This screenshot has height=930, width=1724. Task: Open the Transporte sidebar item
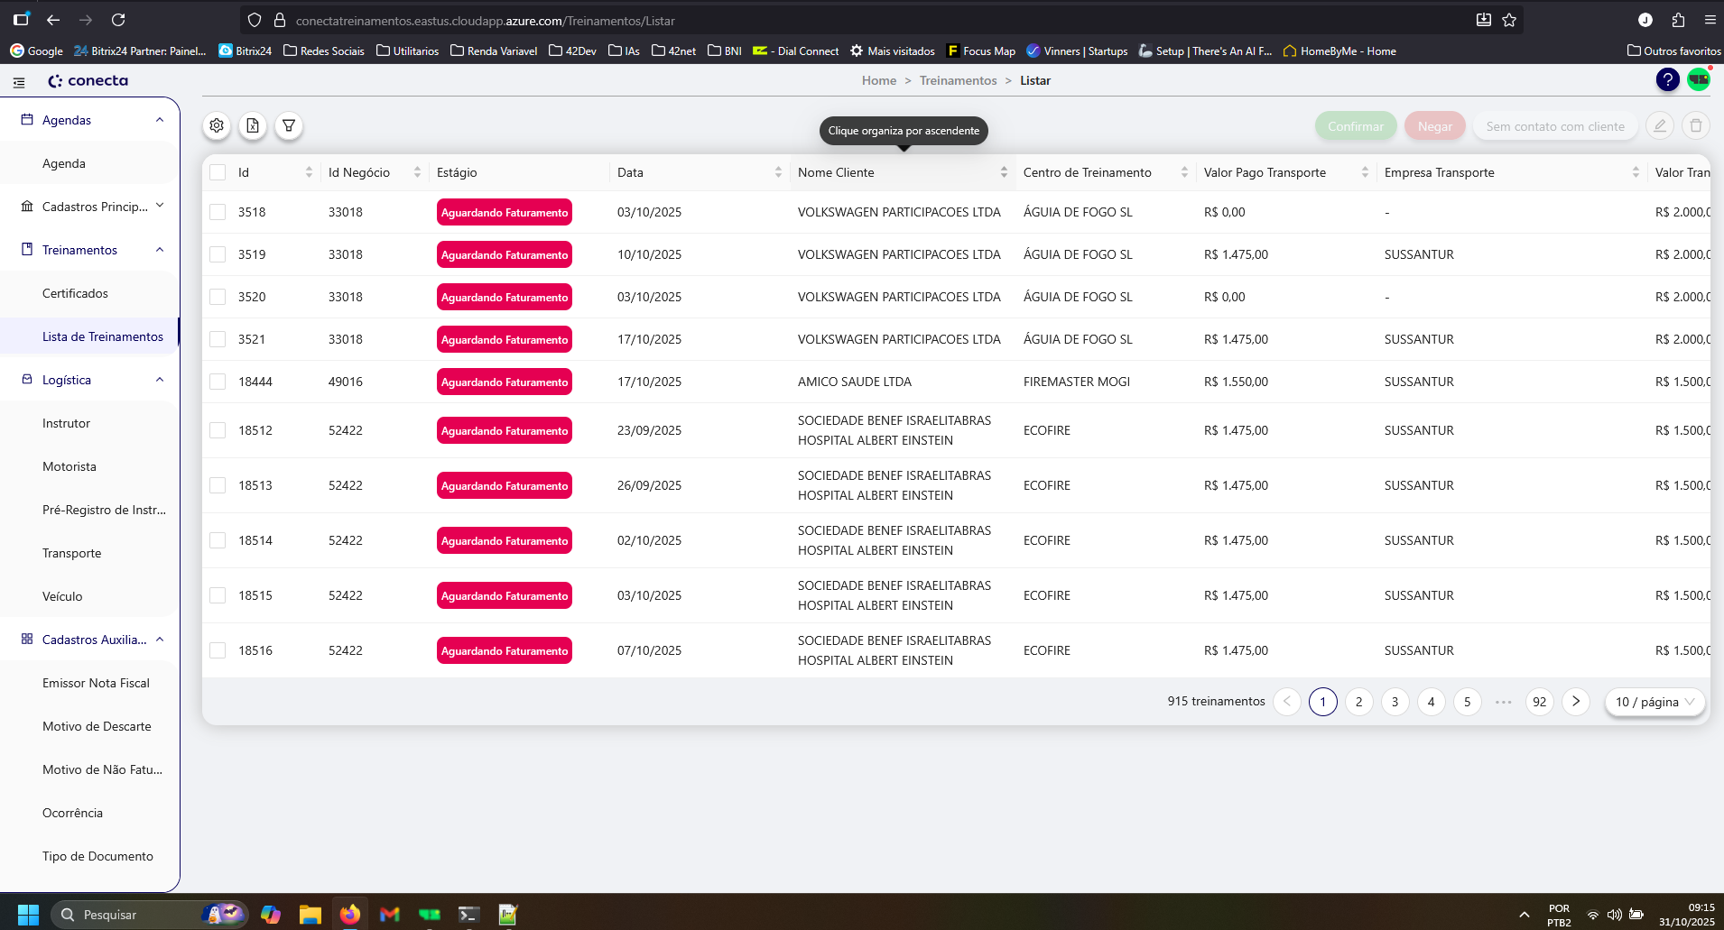(71, 553)
